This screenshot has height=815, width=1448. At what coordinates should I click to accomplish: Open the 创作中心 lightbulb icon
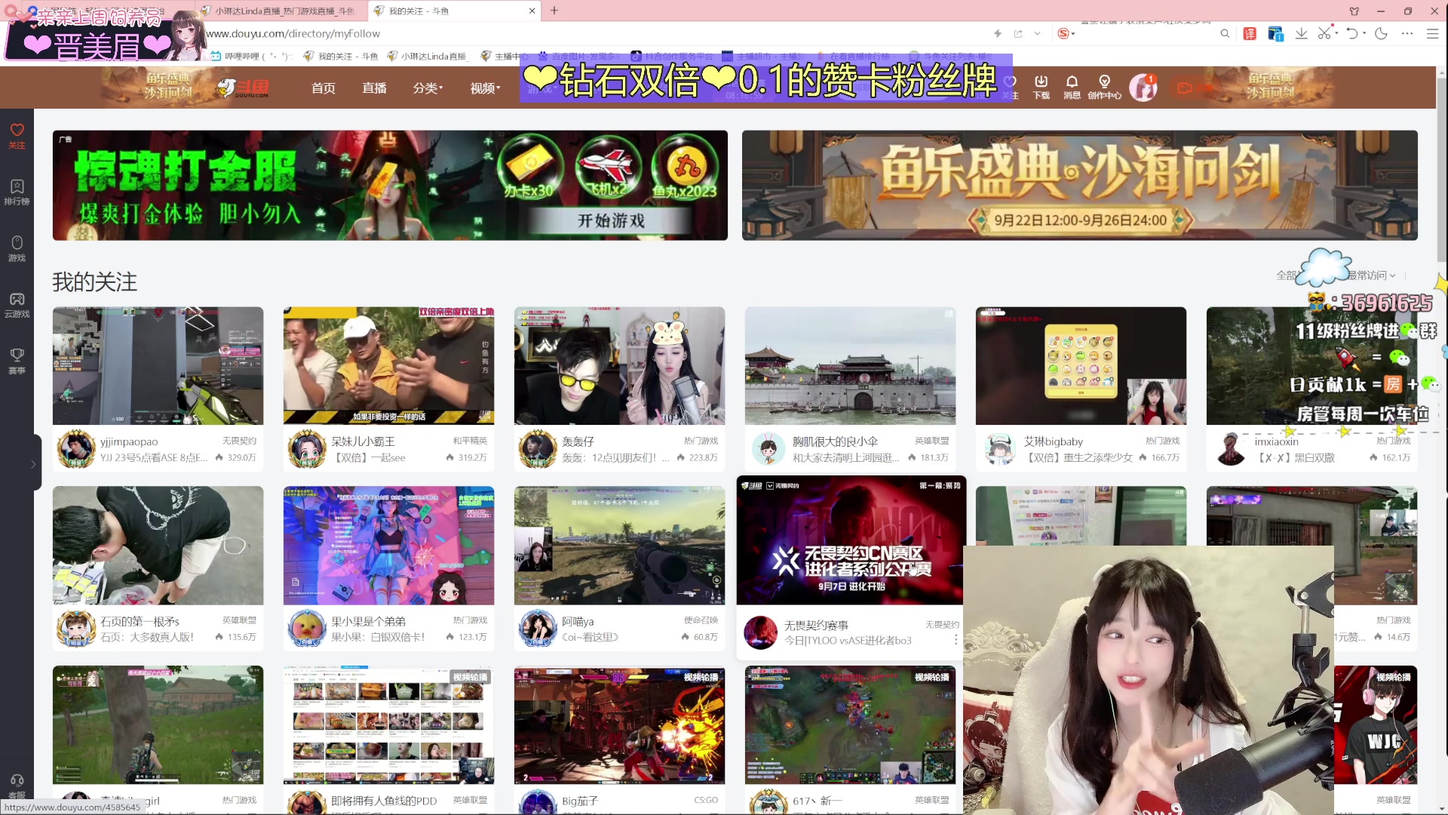[1104, 87]
